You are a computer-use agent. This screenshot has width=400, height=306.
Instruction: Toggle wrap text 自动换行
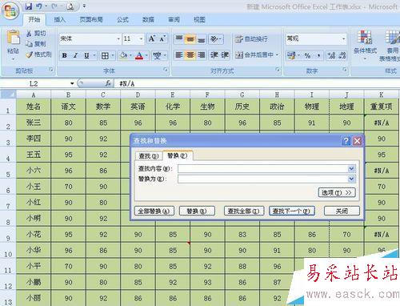click(251, 39)
